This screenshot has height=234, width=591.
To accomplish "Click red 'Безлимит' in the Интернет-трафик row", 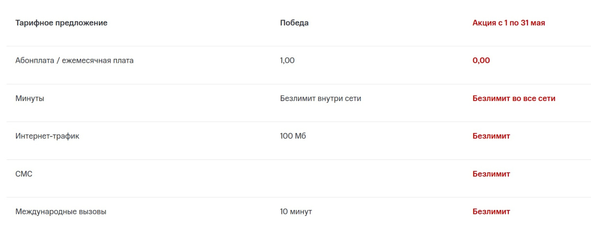I will point(491,136).
